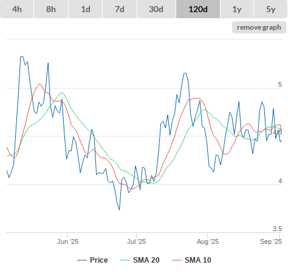Click the blue Price legend line marker
The height and width of the screenshot is (276, 288).
pyautogui.click(x=82, y=260)
